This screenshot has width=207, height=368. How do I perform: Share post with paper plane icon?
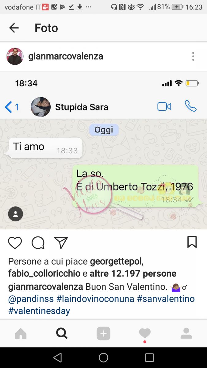[61, 243]
